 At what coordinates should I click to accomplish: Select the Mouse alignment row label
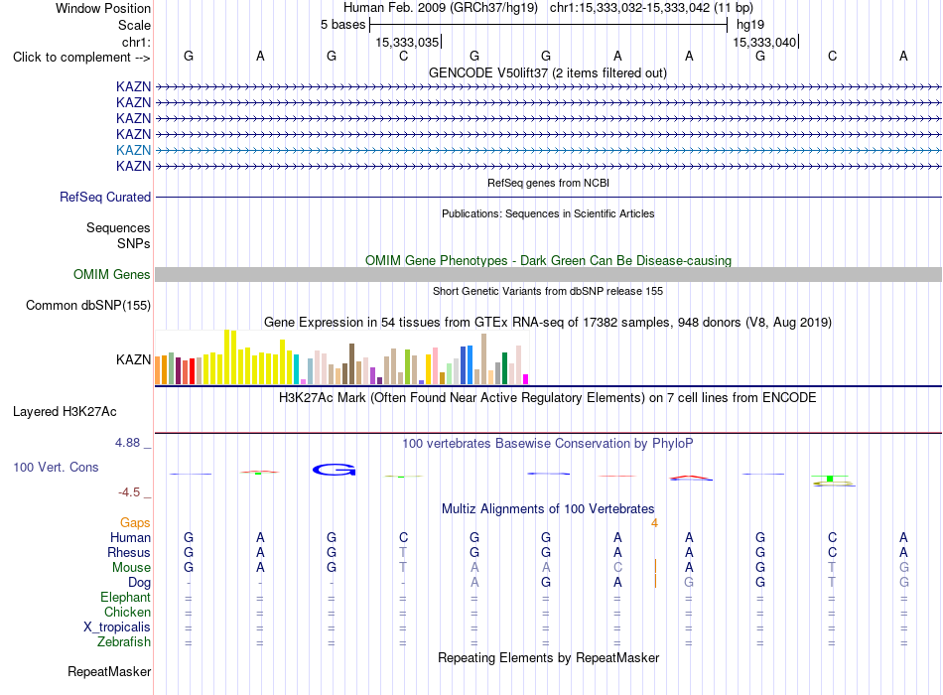pyautogui.click(x=131, y=568)
